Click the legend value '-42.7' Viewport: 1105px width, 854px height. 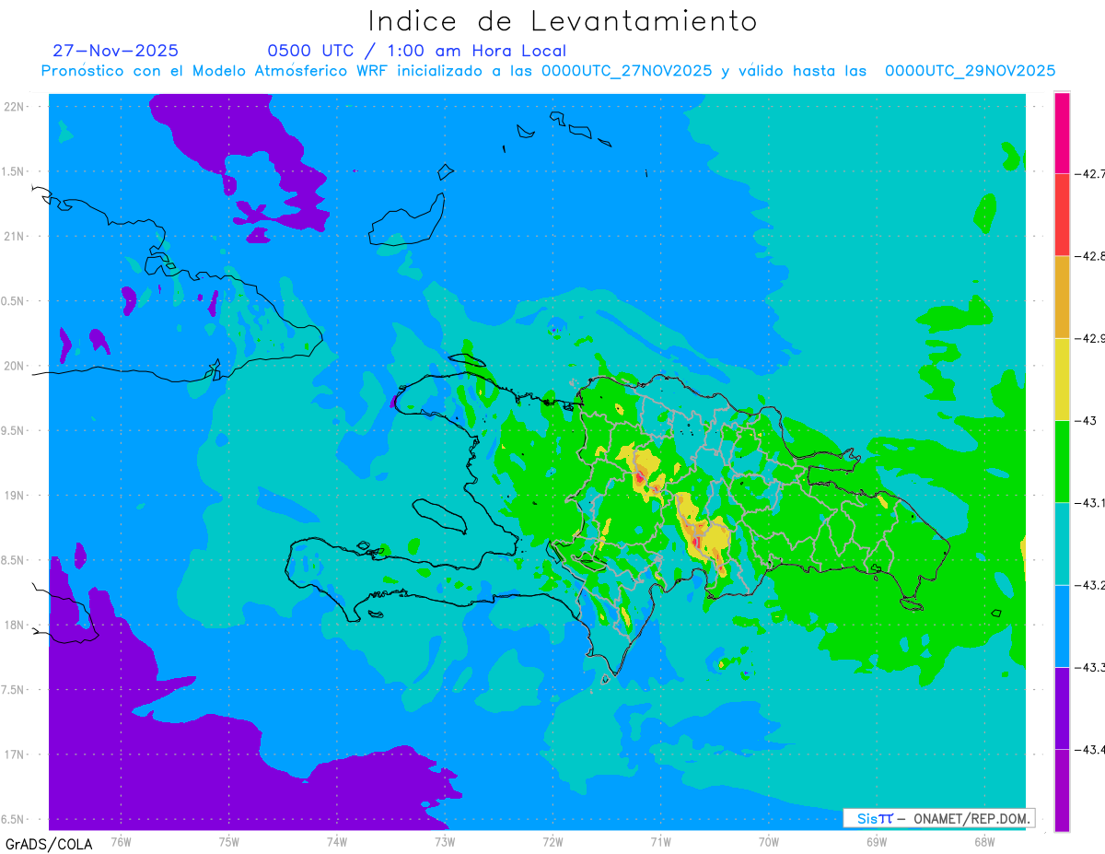pyautogui.click(x=1090, y=173)
